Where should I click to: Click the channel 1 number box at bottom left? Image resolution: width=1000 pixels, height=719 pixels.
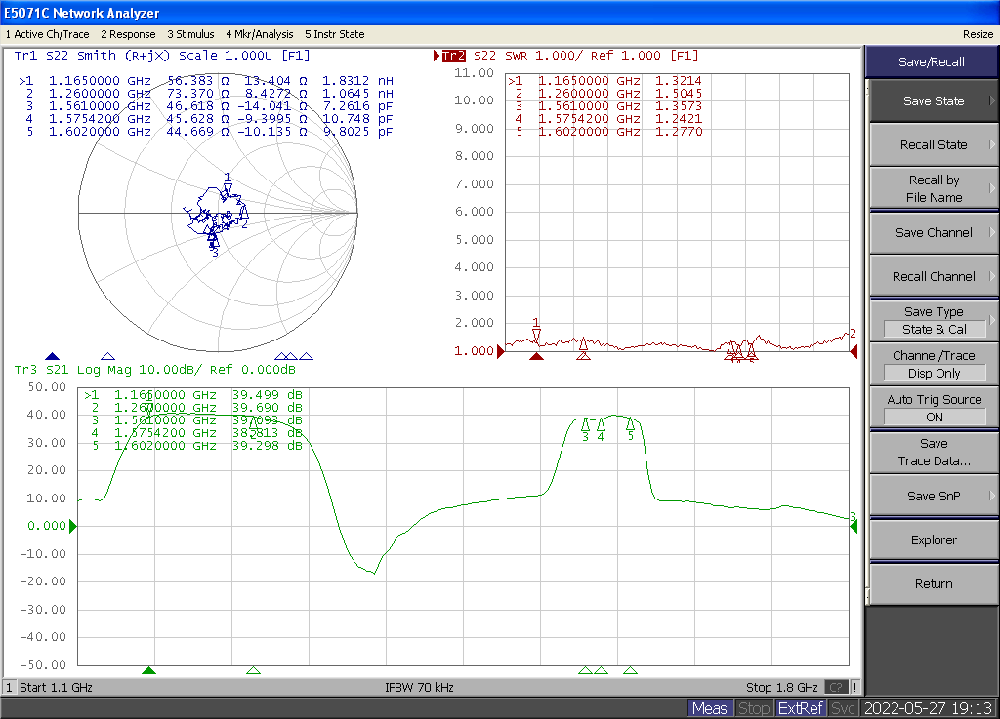pyautogui.click(x=9, y=687)
